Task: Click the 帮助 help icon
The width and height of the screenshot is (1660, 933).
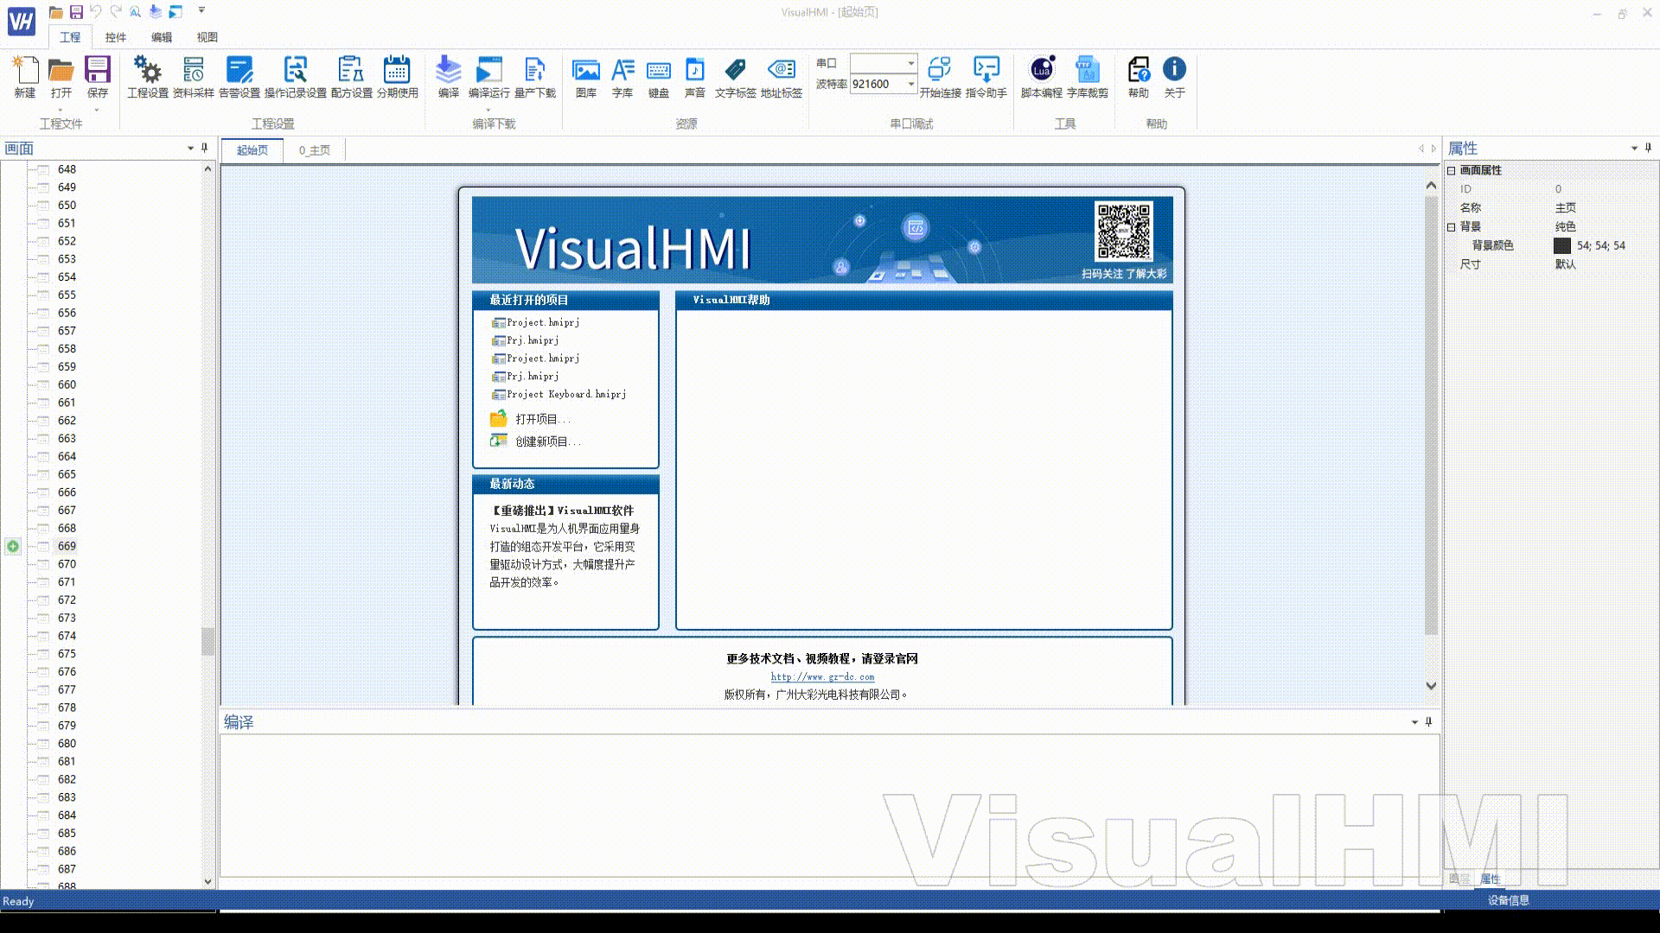Action: pos(1139,78)
